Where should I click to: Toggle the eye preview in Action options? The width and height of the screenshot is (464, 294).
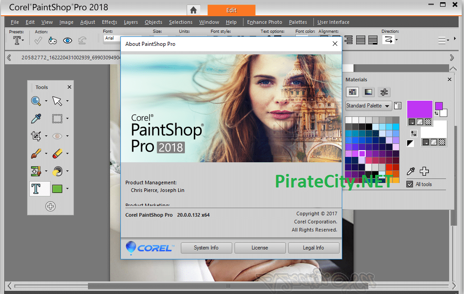[x=68, y=40]
